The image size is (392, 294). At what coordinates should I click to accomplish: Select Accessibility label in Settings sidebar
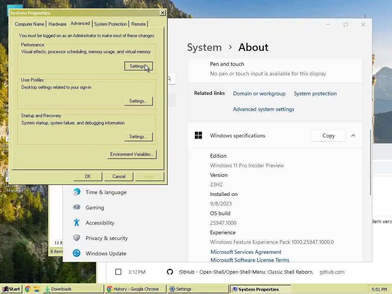100,223
